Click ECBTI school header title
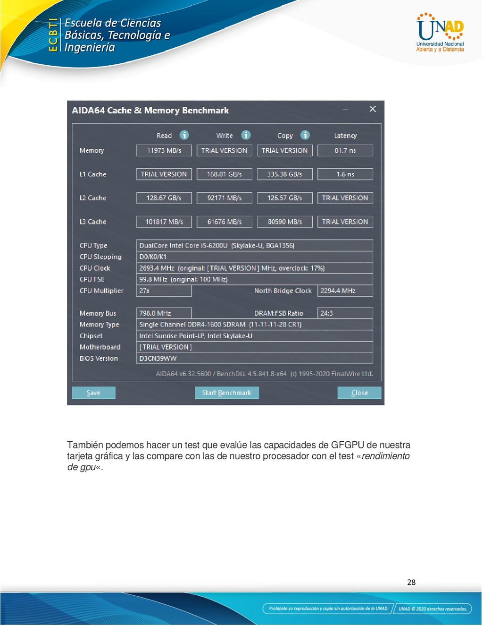Viewport: 483px width, 626px height. (x=117, y=35)
